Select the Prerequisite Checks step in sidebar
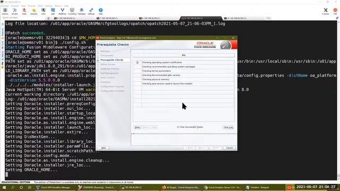340x191 pixels. click(112, 60)
